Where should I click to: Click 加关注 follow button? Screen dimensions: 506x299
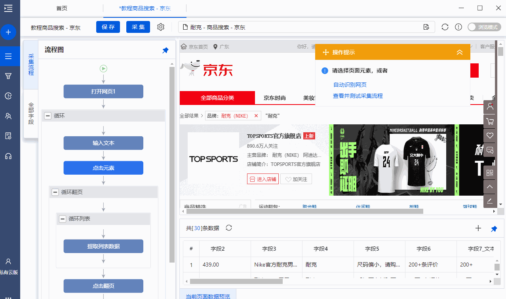pos(296,179)
